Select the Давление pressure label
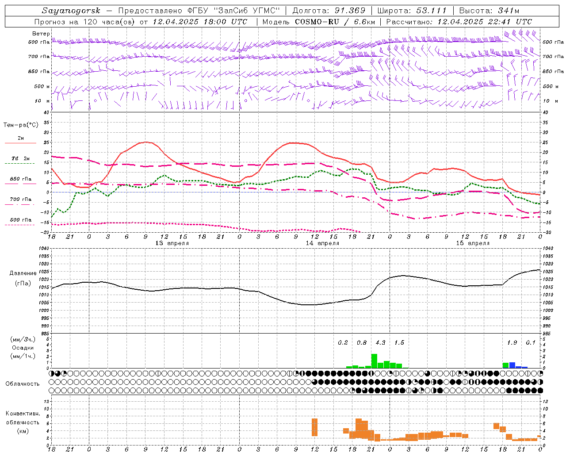This screenshot has height=453, width=566. point(23,273)
